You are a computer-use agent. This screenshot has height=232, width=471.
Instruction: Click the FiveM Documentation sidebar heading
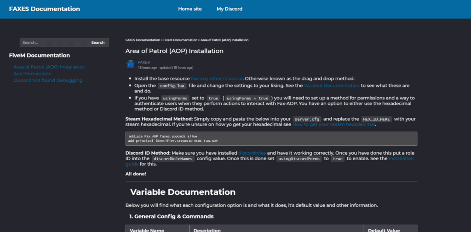40,55
